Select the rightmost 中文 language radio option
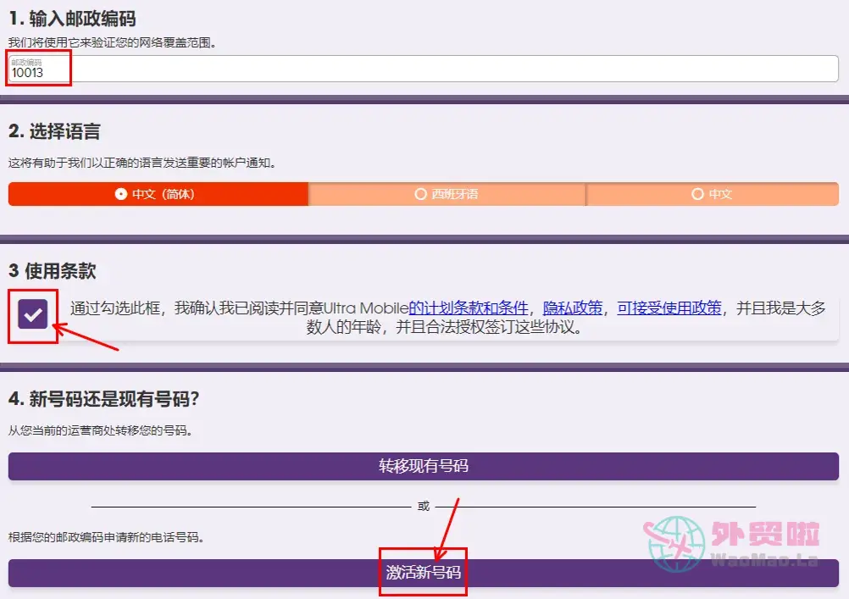 712,194
